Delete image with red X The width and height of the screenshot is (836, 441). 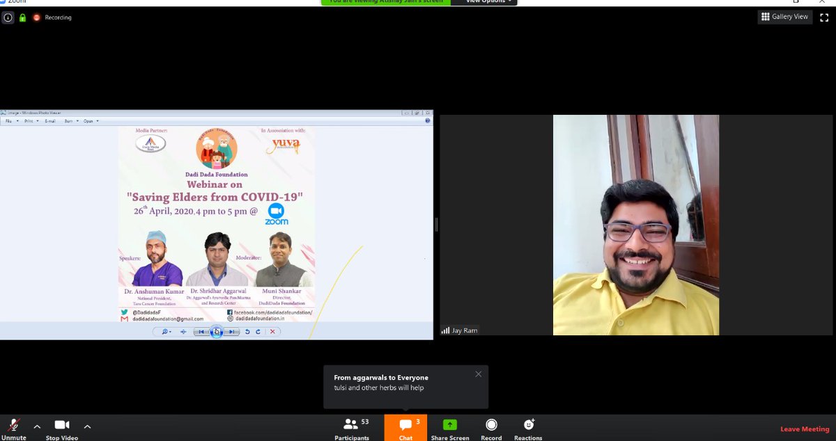click(x=272, y=332)
